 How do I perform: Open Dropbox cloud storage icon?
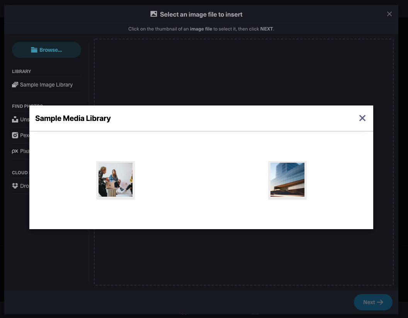(x=15, y=186)
